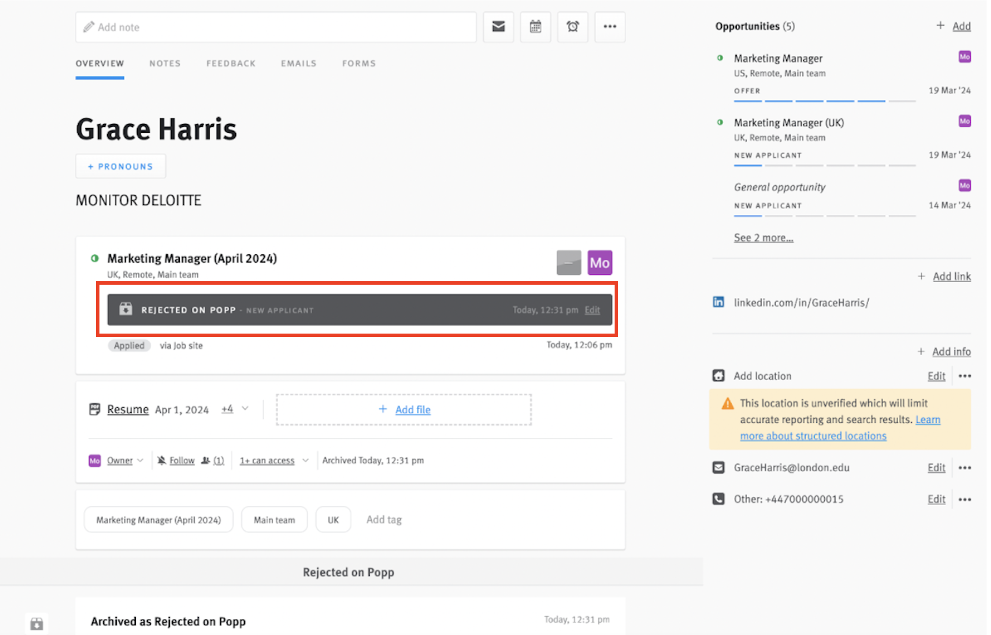Viewport: 991px width, 635px height.
Task: Expand the 1+ can access dropdown
Action: point(306,460)
